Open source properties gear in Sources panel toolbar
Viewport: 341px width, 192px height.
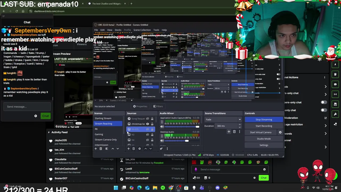tap(139, 149)
